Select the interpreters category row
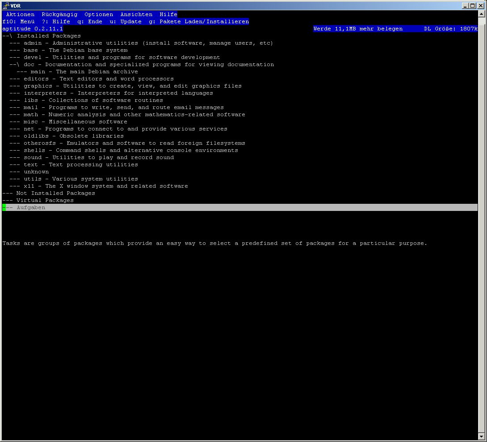 pos(45,93)
